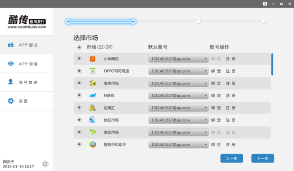The height and width of the screenshot is (171, 294).
Task: Click the 小米商店 orange store icon
Action: (92, 59)
